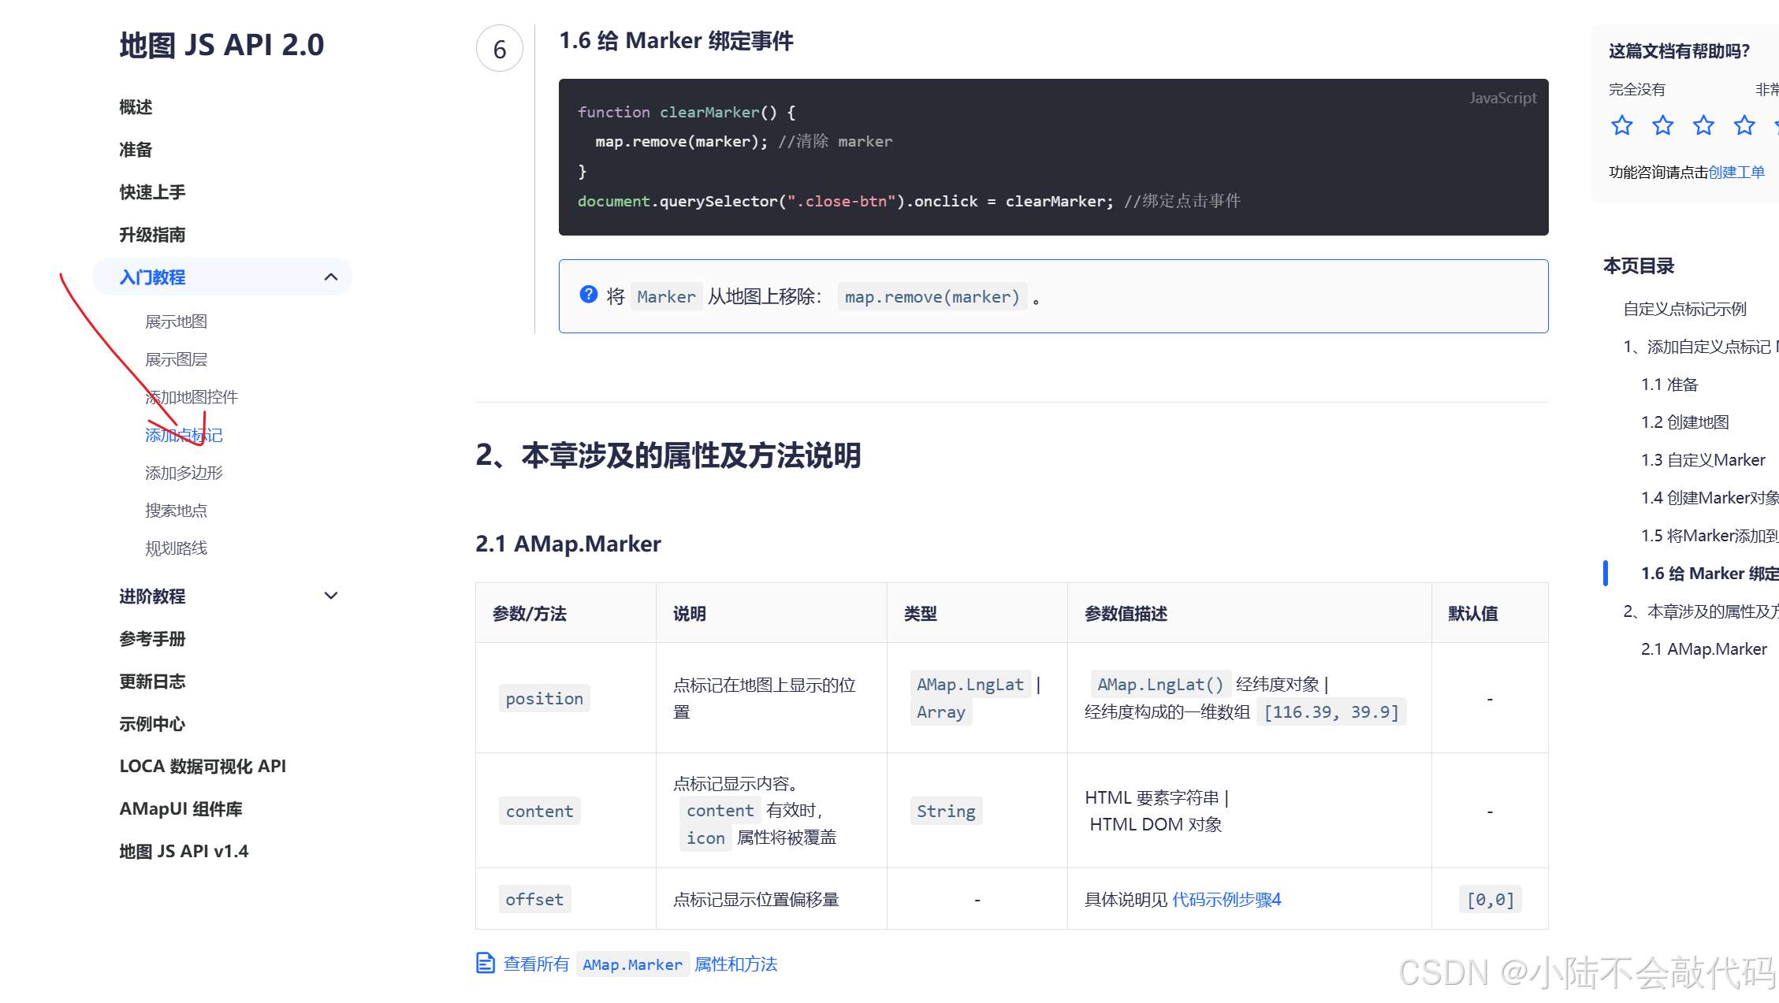
Task: Click the 地图 JS API 2.0 title
Action: (x=221, y=45)
